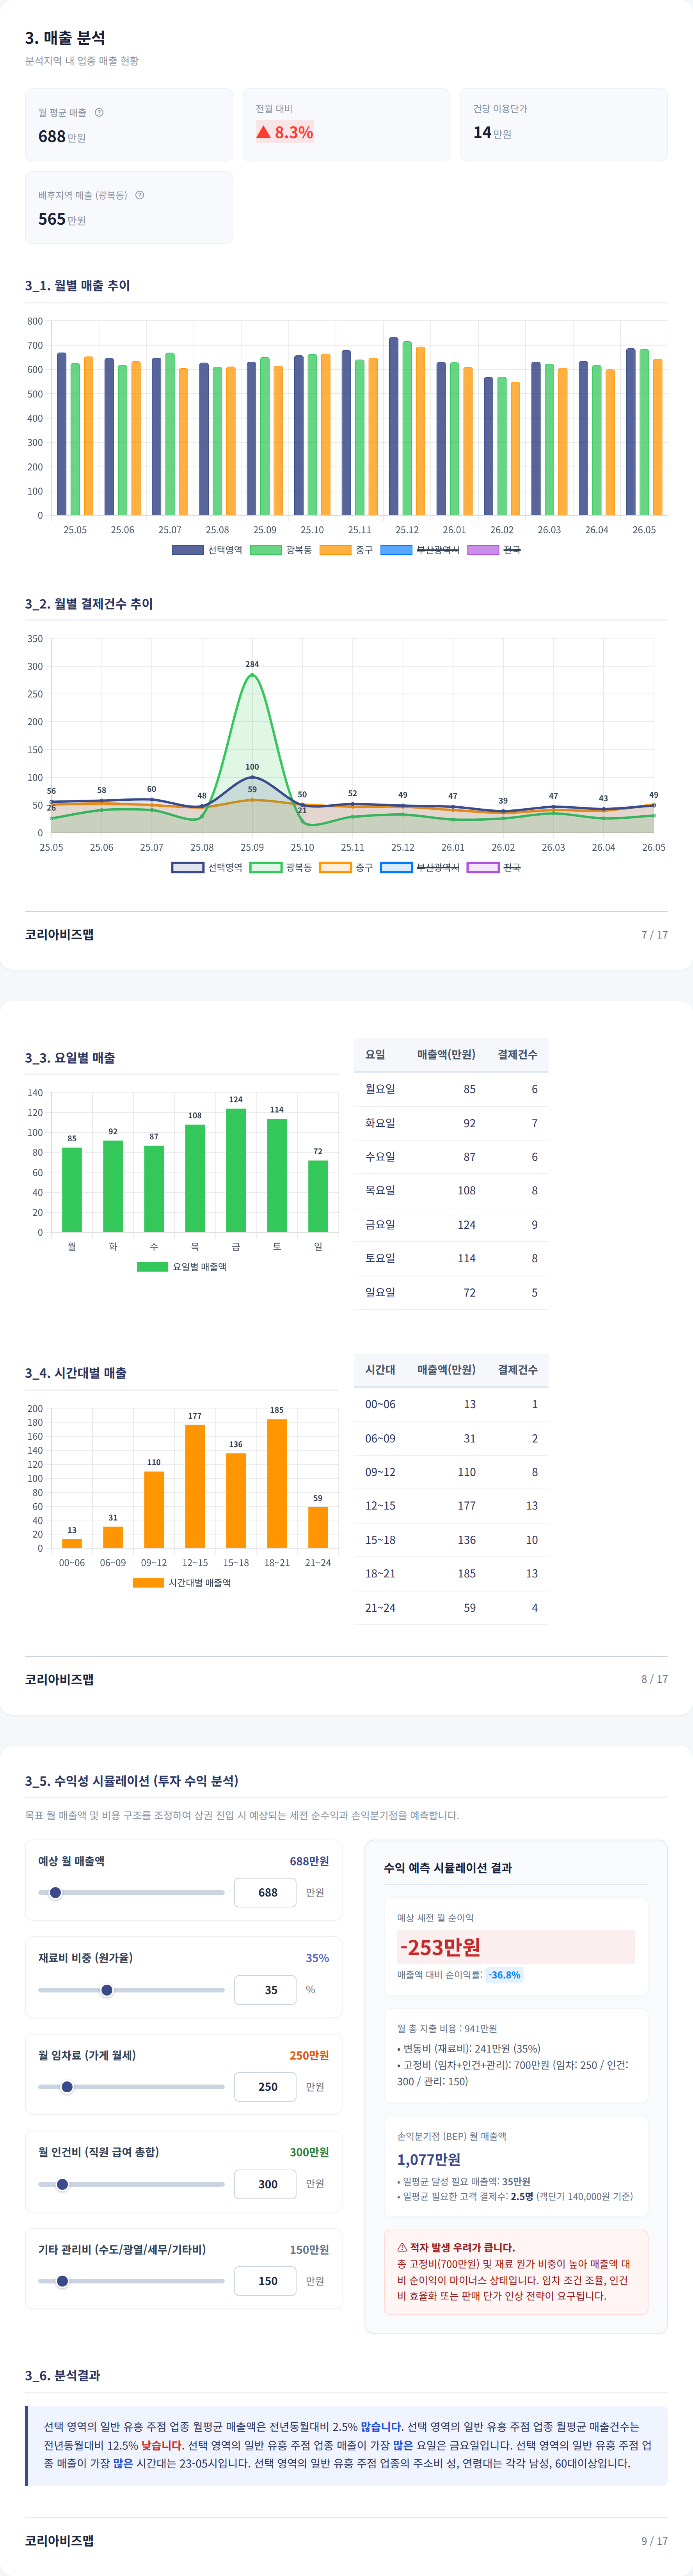Enable 부산광역시 series in 월별 결제건수 추이 legend
693x2576 pixels.
click(x=420, y=867)
